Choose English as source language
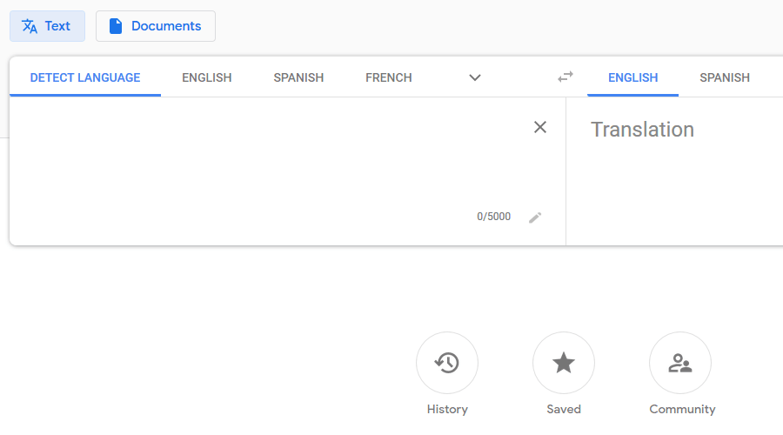This screenshot has height=435, width=783. [x=207, y=77]
